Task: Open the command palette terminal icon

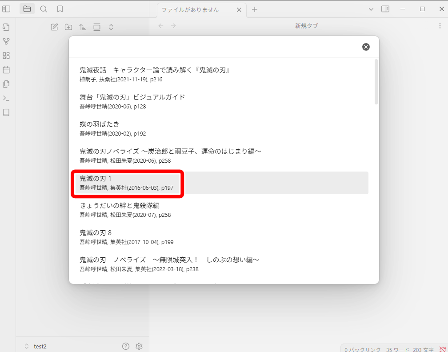Action: [6, 98]
